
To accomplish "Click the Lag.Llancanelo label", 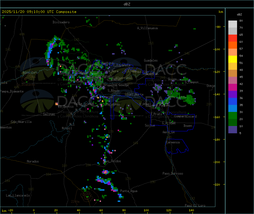I will (x=18, y=195).
